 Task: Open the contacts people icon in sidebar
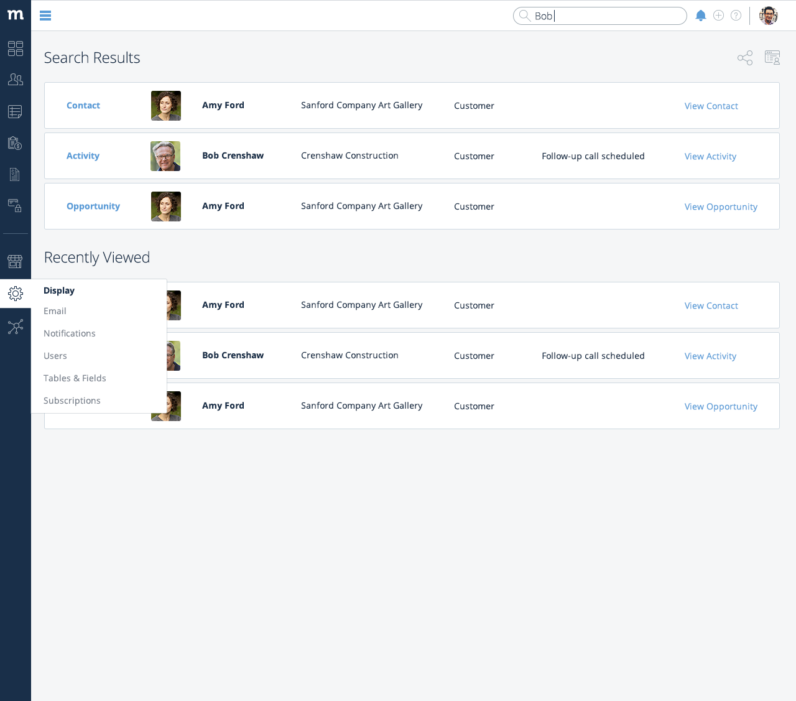click(16, 80)
